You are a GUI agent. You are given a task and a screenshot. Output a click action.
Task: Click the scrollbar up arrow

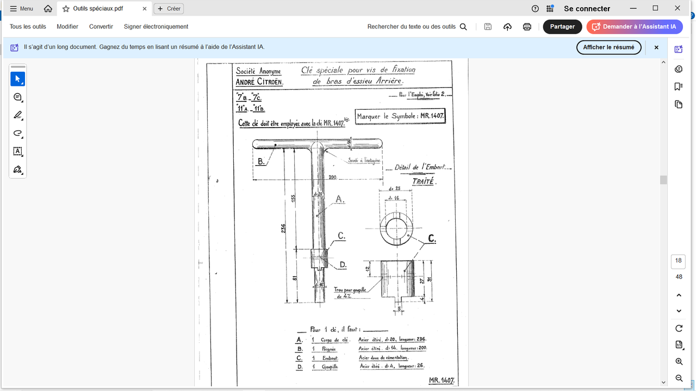(663, 62)
